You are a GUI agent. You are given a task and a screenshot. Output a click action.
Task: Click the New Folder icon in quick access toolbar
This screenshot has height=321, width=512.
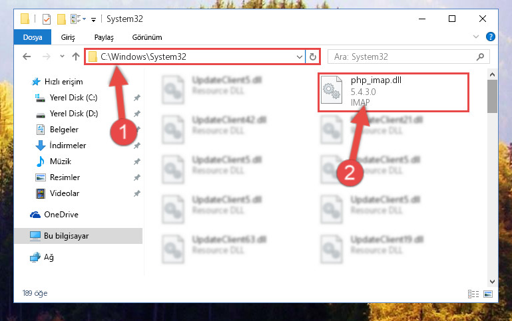61,19
